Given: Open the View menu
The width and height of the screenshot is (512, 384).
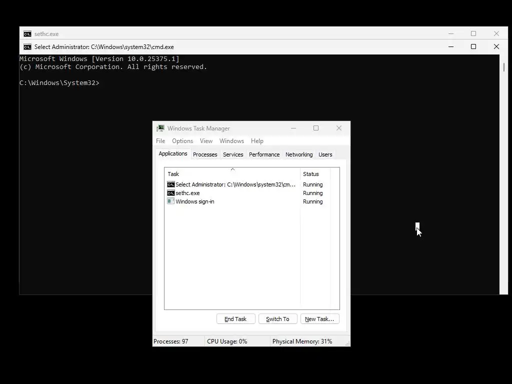Looking at the screenshot, I should [x=206, y=140].
